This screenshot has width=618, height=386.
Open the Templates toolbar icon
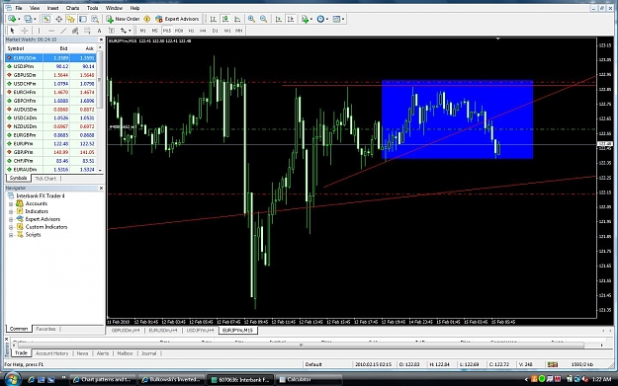point(336,19)
